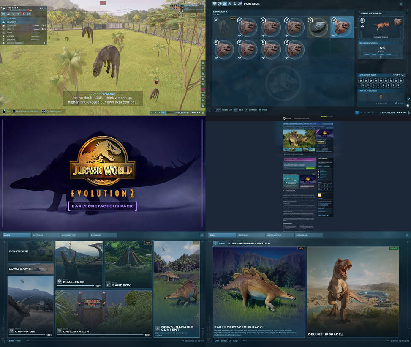The image size is (411, 347).
Task: Open the Game tab in the main menu panel
Action: pos(17,235)
